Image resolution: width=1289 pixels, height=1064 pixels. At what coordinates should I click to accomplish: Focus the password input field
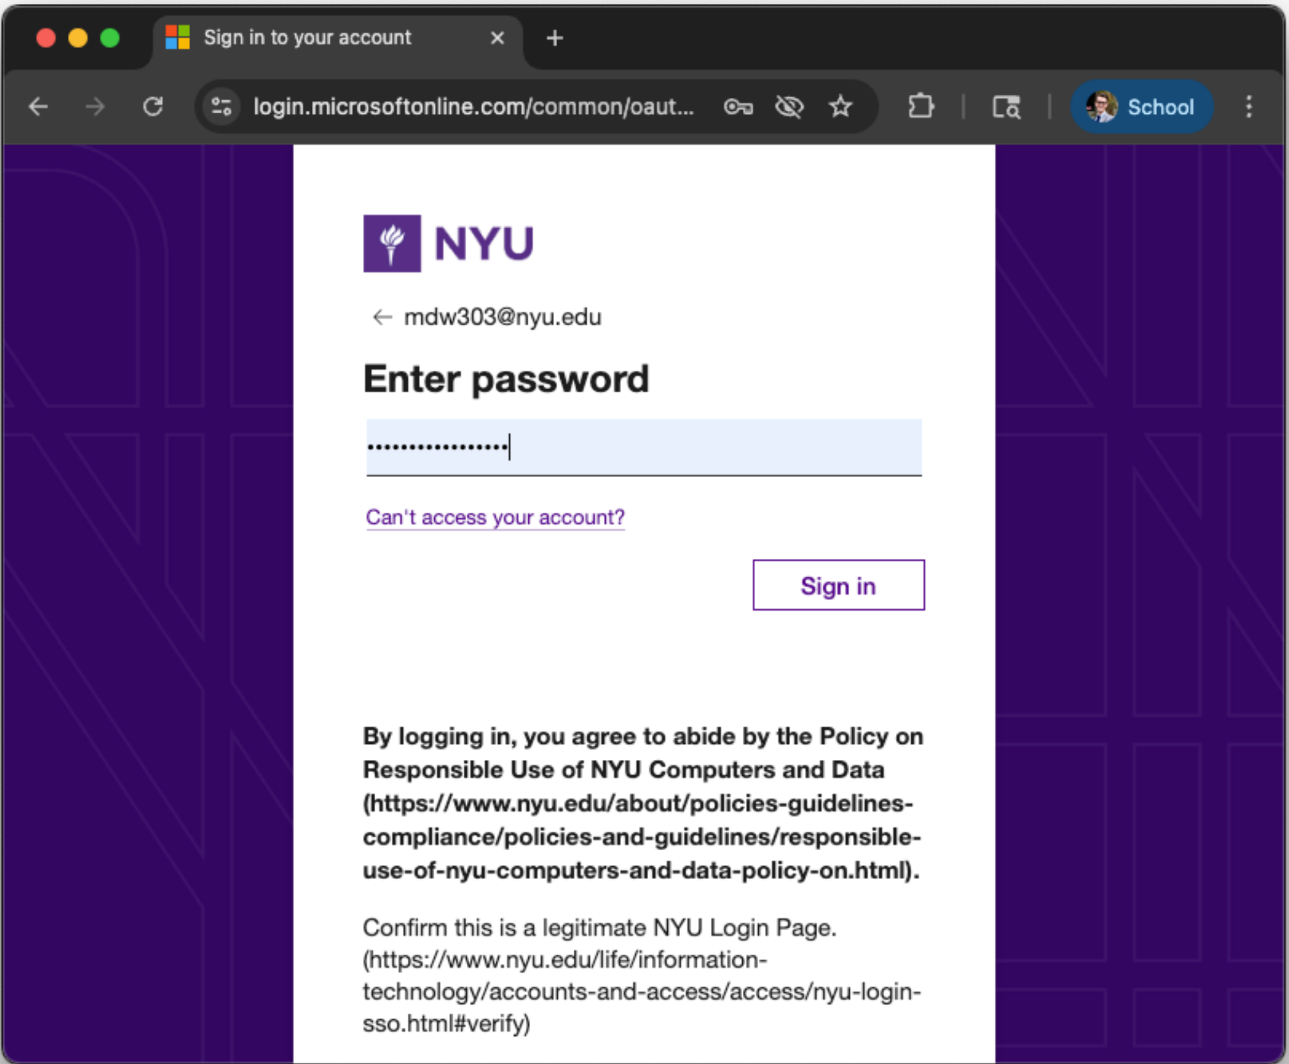tap(644, 447)
